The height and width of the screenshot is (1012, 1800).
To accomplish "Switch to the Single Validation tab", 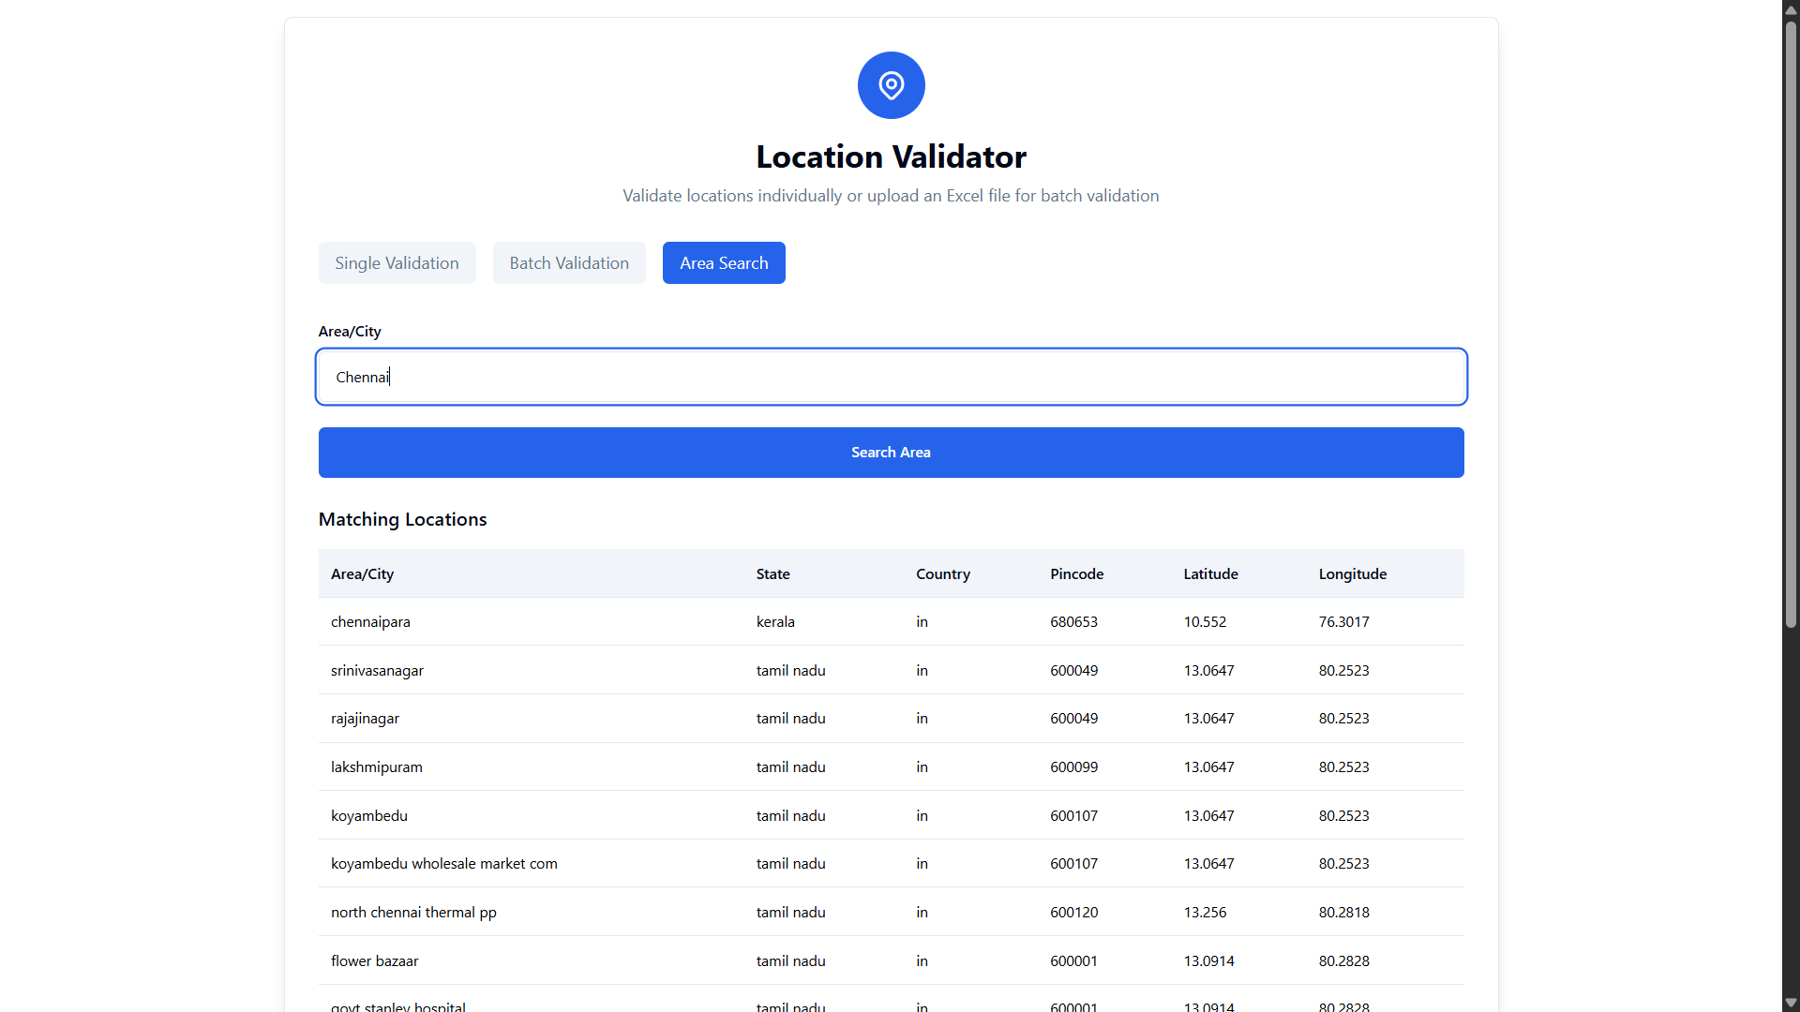I will click(397, 262).
